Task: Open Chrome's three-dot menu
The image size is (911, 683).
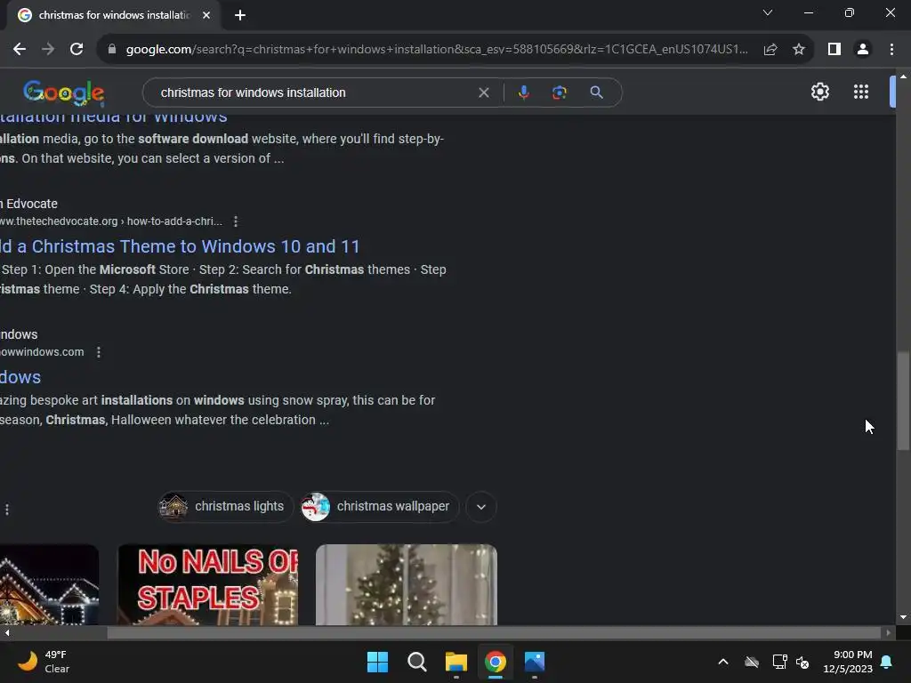Action: 891,50
